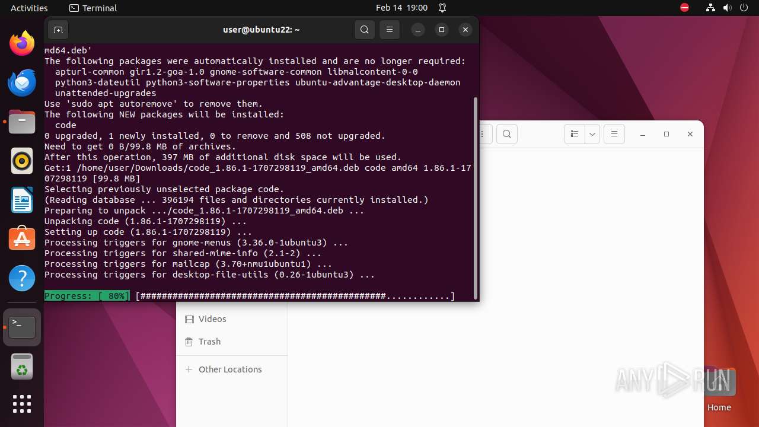Open Trash in the Files sidebar

(232, 342)
